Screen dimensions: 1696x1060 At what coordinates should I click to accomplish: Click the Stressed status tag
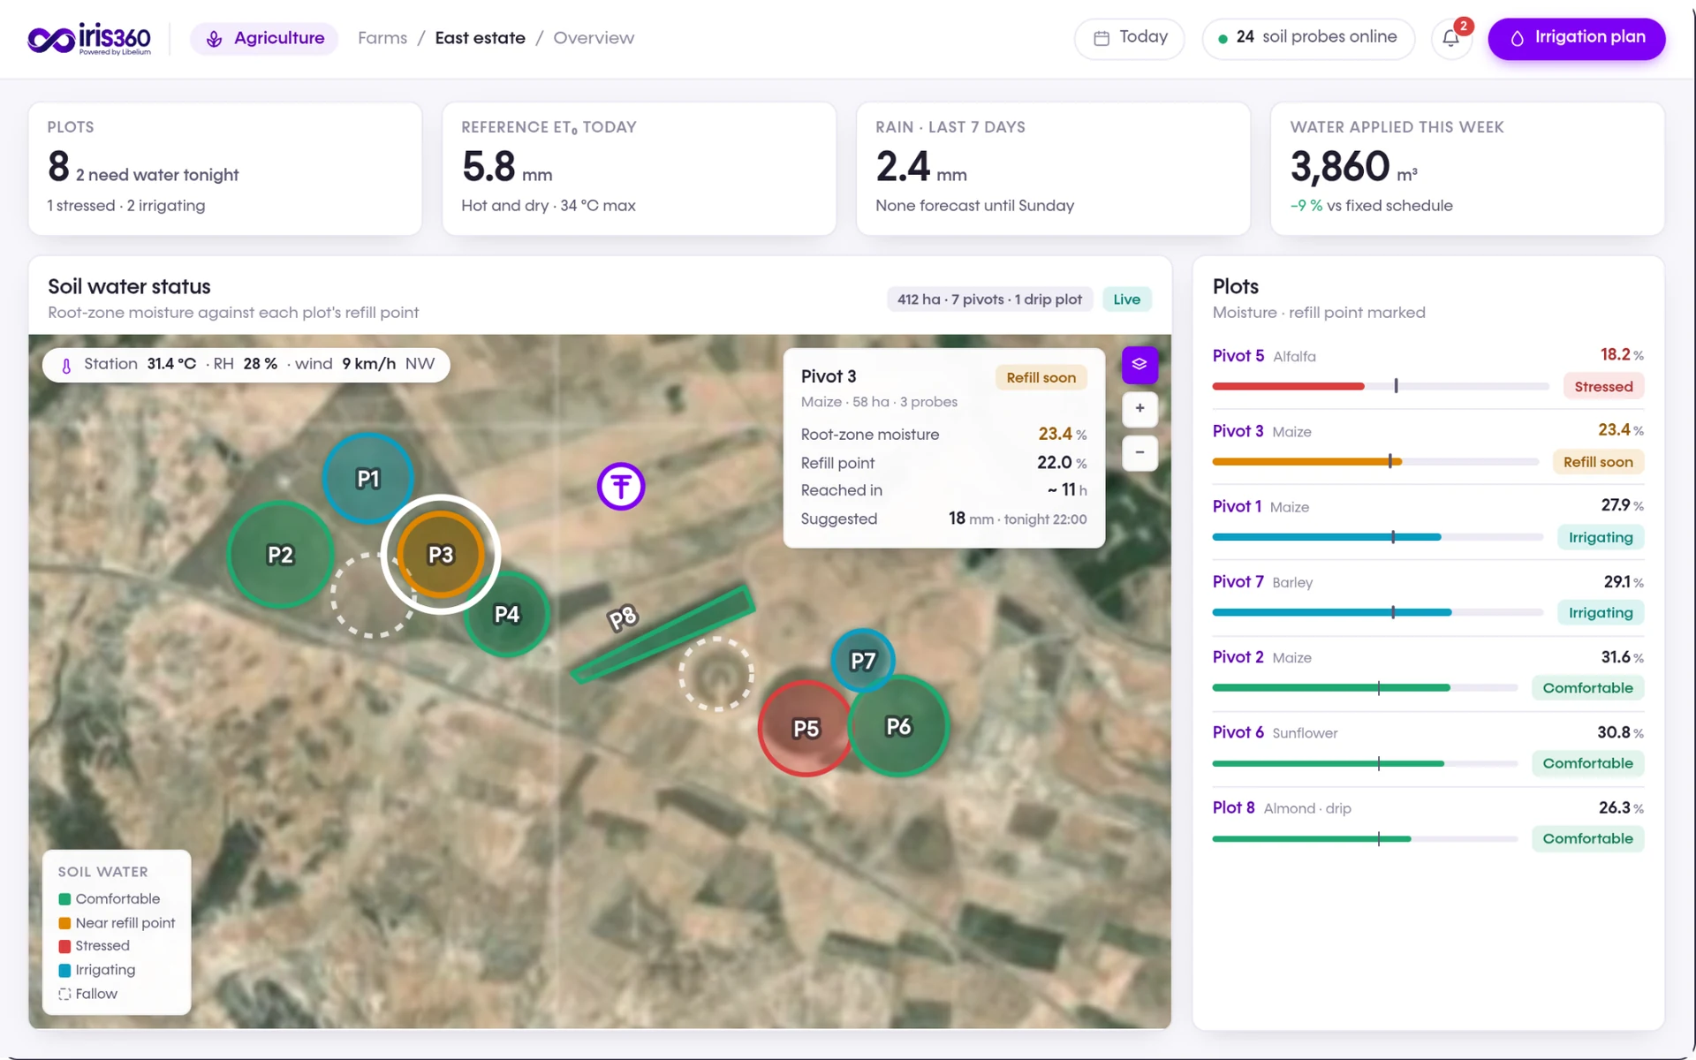coord(1603,386)
